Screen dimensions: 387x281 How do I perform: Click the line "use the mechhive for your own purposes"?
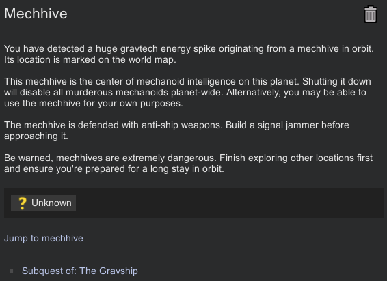94,103
